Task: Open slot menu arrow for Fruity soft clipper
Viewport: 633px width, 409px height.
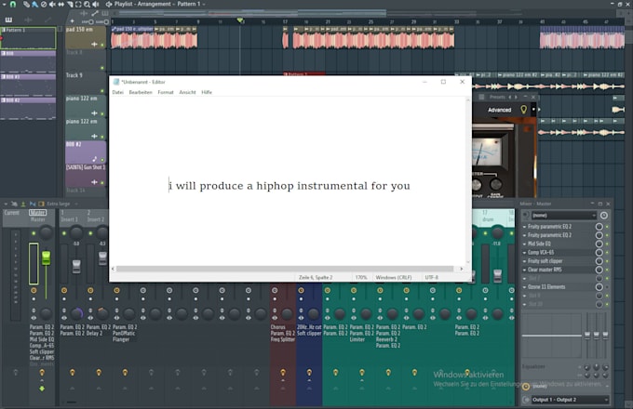Action: (x=524, y=261)
